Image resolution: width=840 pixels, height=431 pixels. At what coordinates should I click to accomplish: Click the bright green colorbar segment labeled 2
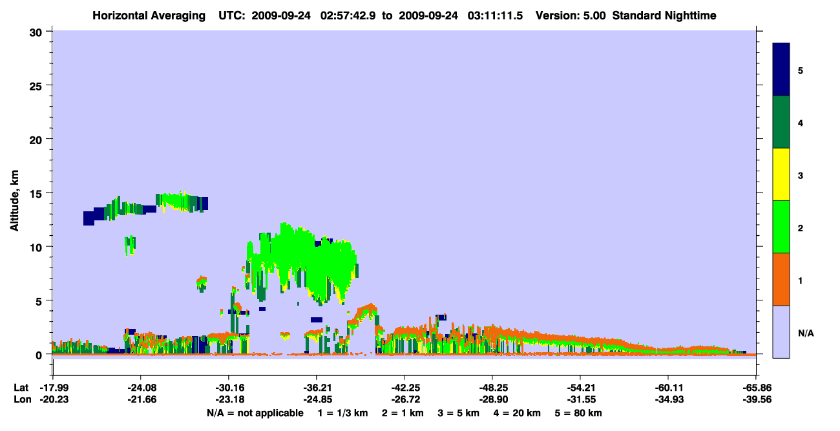[x=781, y=227]
